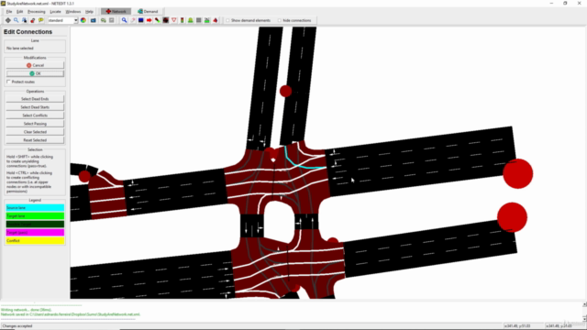Viewport: 587px width, 330px height.
Task: Select the traffic light mode icon
Action: click(183, 20)
